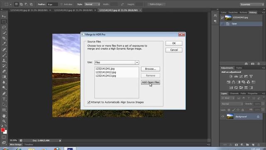Viewport: 266px width, 150px height.
Task: Open the Style dropdown in options bar
Action: point(92,5)
